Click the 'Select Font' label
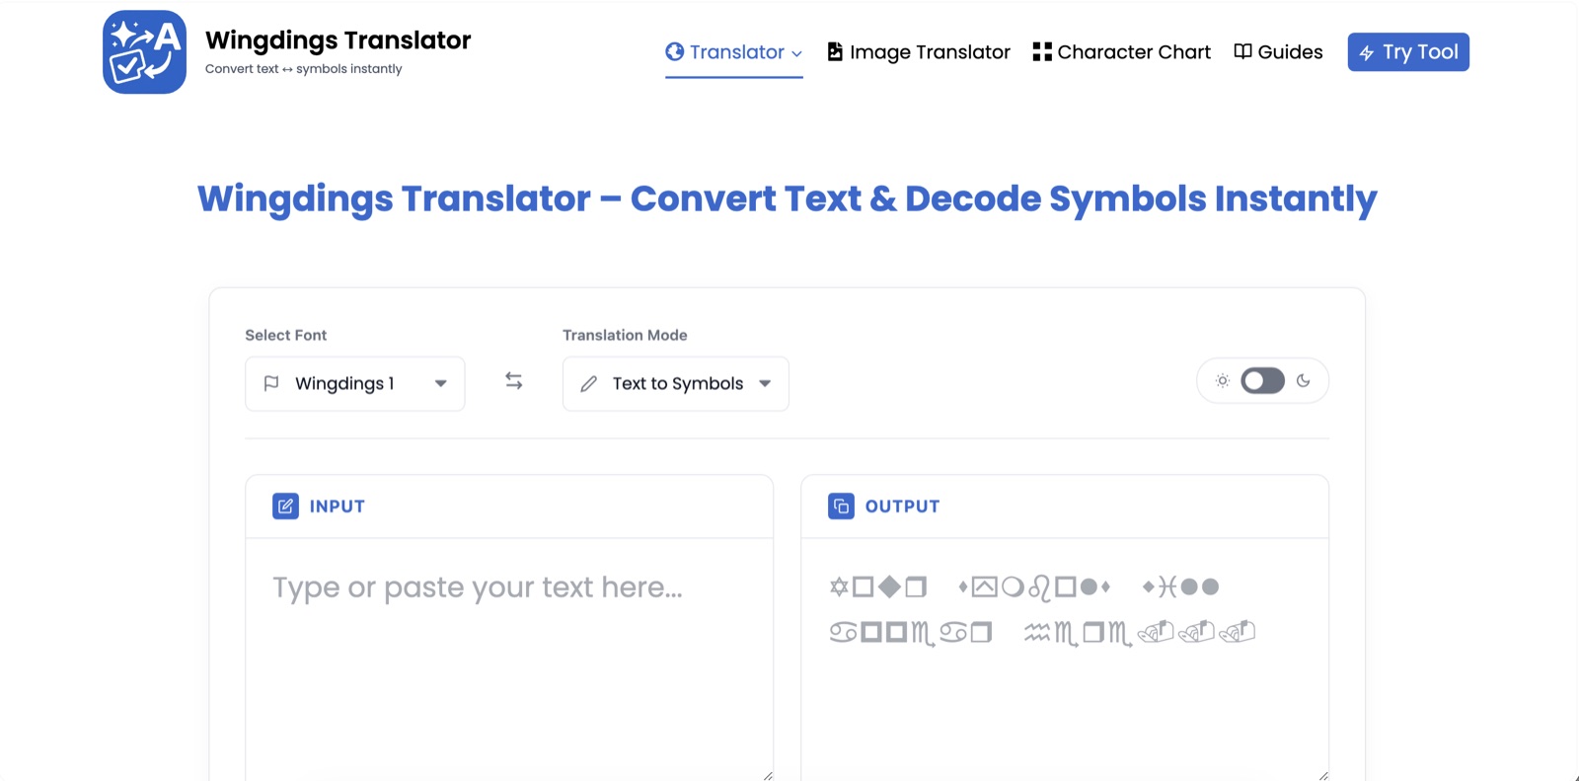The image size is (1579, 781). point(286,336)
